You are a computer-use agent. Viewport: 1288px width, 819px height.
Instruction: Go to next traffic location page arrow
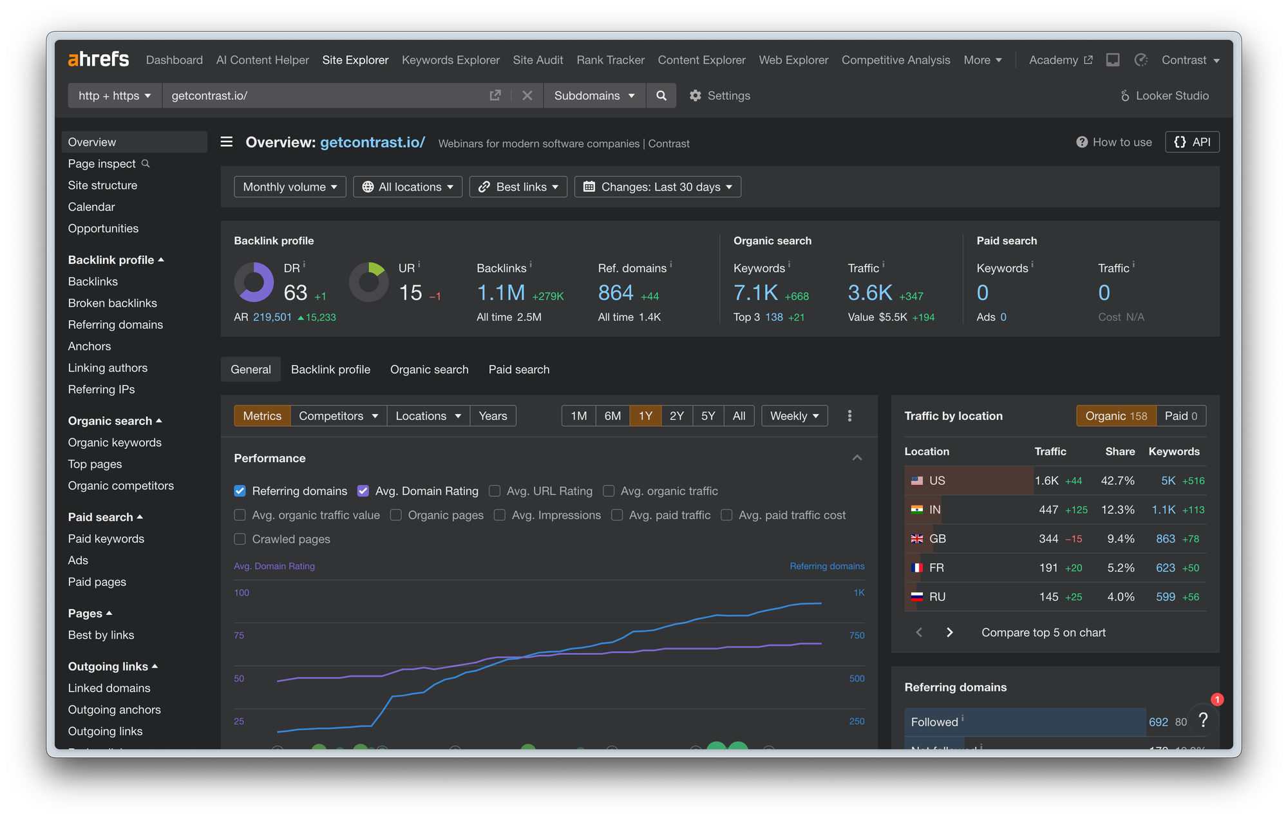950,632
